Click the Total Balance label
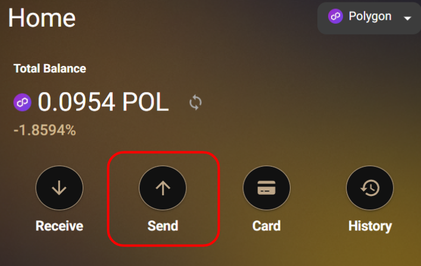This screenshot has width=421, height=266. (50, 68)
